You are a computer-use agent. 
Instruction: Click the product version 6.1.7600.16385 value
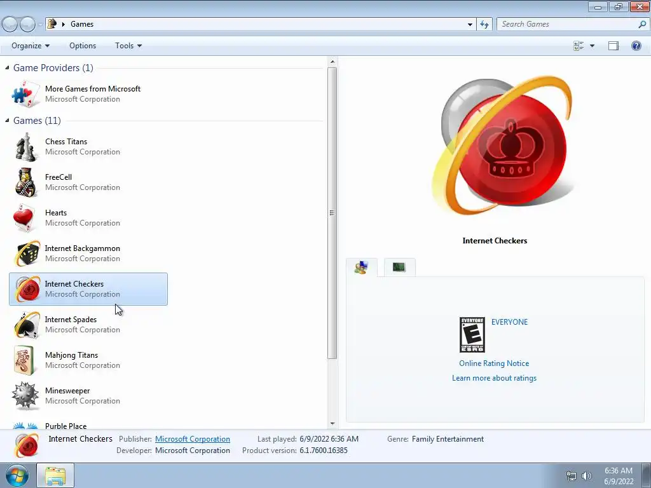coord(324,451)
